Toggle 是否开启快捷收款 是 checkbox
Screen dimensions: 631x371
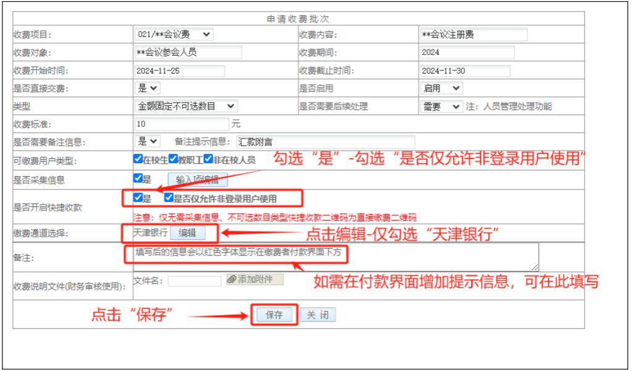pos(138,198)
